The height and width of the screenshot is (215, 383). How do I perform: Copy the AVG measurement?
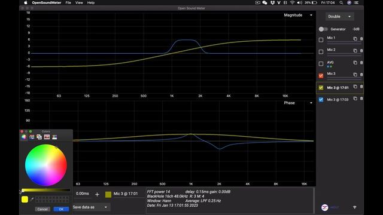click(x=355, y=63)
